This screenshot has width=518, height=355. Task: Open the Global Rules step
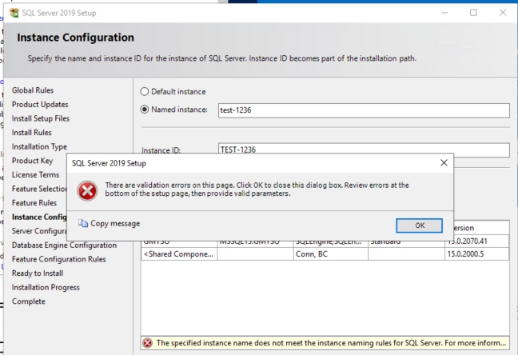(38, 90)
